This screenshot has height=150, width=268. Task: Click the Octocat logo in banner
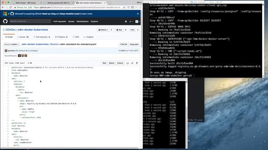point(12,14)
